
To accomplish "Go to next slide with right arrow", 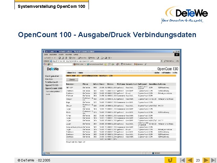I will (x=206, y=160).
